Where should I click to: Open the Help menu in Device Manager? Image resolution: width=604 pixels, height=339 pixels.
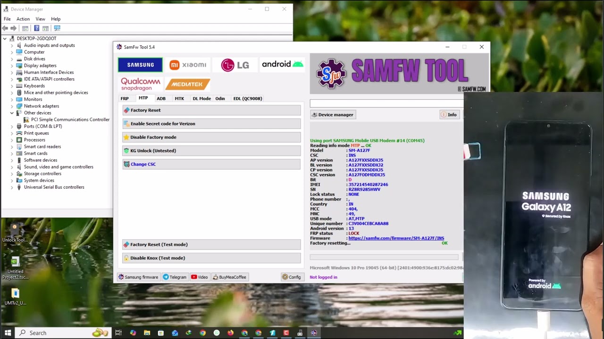point(56,19)
